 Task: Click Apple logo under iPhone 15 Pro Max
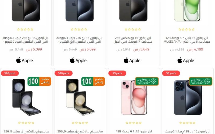tap(132, 60)
